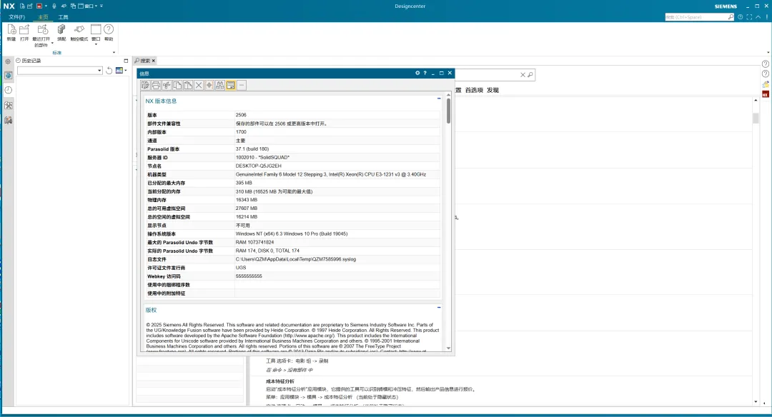Select the 搜索 tab
772x417 pixels.
tap(143, 61)
